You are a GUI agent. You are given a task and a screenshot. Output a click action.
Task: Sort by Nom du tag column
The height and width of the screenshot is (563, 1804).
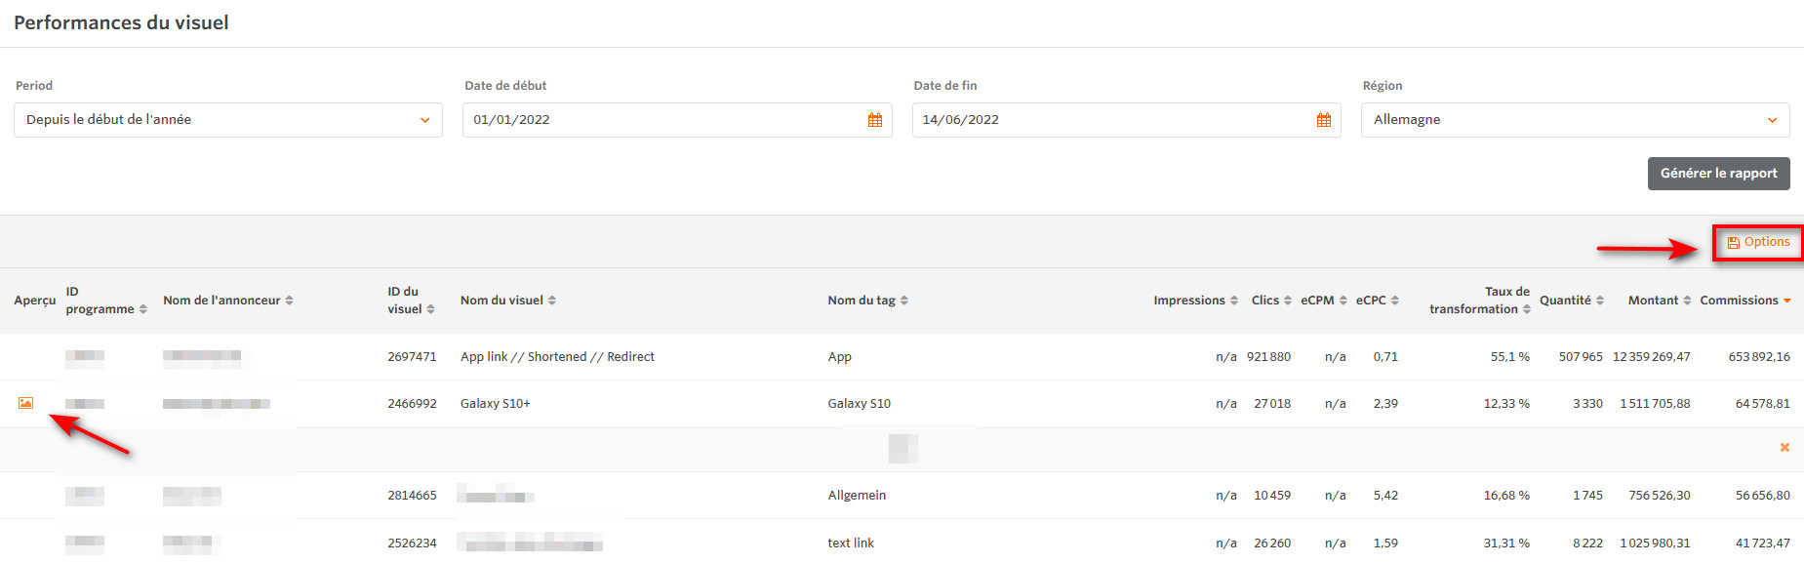(868, 301)
